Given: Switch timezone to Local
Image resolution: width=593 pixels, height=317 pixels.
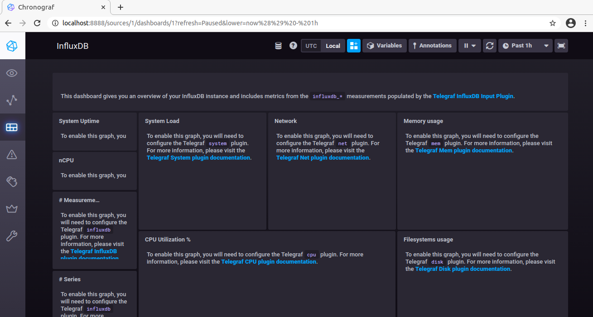Looking at the screenshot, I should tap(333, 46).
